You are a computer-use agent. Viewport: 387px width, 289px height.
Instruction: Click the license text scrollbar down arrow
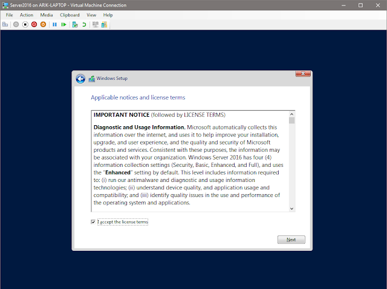pyautogui.click(x=291, y=209)
